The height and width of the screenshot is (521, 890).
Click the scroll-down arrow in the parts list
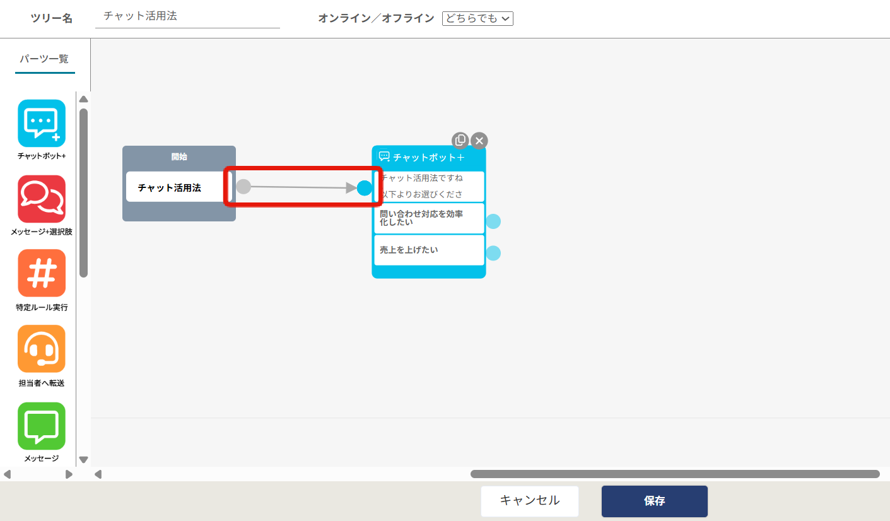(x=83, y=460)
